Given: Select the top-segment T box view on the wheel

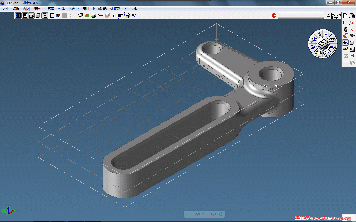Looking at the screenshot, I should pyautogui.click(x=326, y=34).
